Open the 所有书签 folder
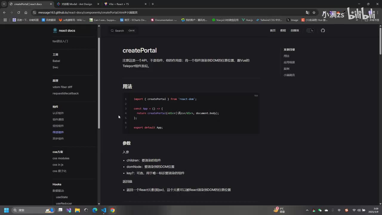 click(372, 20)
